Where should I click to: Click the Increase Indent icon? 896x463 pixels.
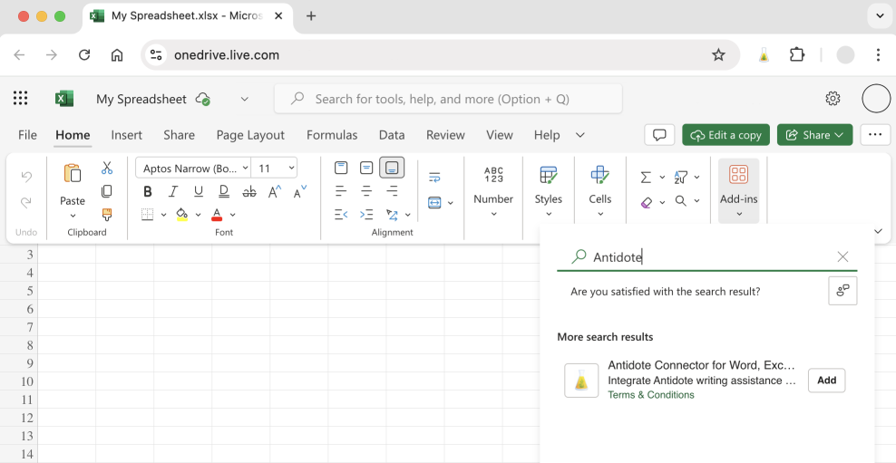[366, 215]
